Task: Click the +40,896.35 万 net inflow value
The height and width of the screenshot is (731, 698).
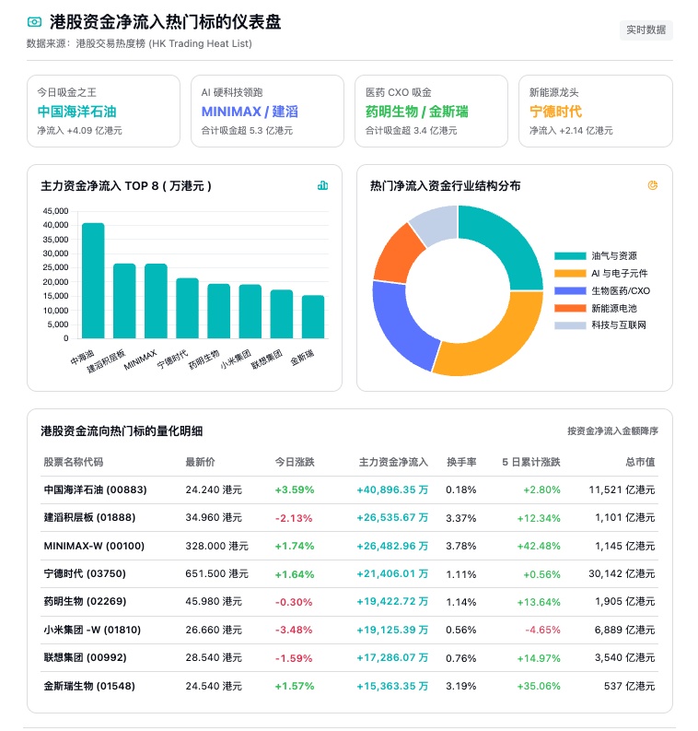Action: (x=392, y=489)
